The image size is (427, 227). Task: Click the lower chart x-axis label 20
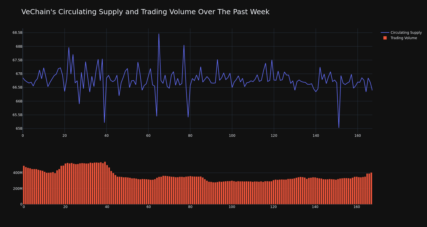point(65,207)
